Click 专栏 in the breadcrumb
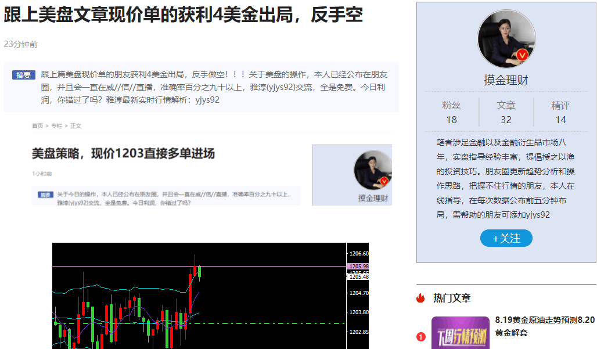597x349 pixels. pyautogui.click(x=56, y=125)
